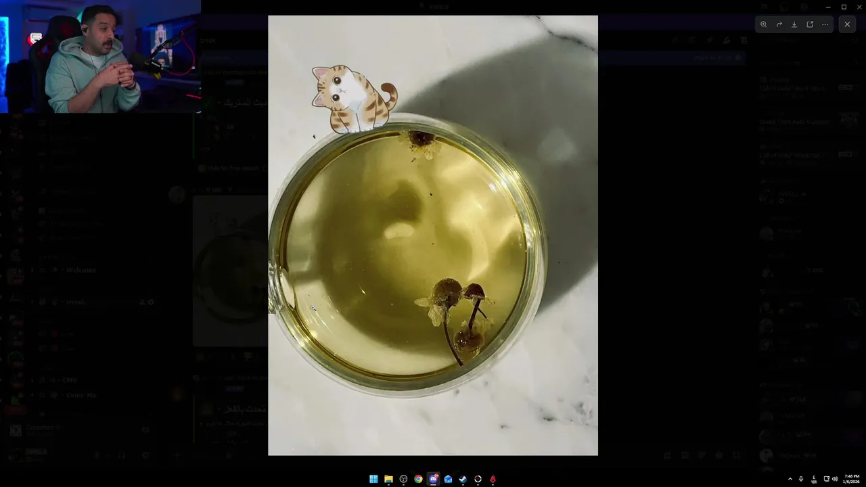Click the microphone icon in the system tray
This screenshot has width=866, height=487.
coord(801,479)
